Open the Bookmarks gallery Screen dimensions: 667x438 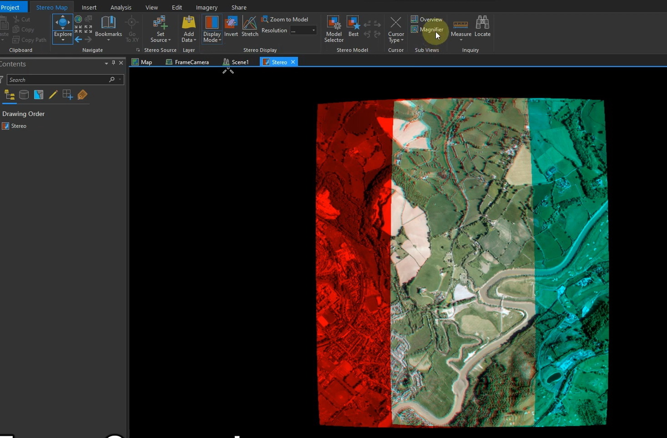[x=108, y=28]
